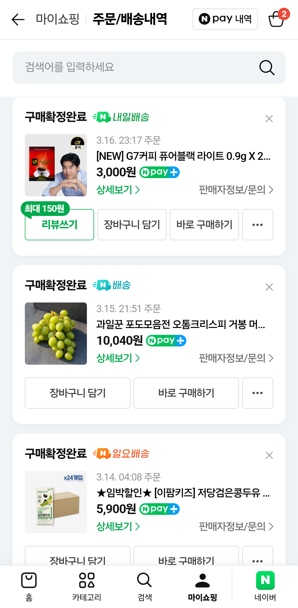The image size is (298, 608).
Task: Tap the magnifier icon in search field
Action: point(267,68)
